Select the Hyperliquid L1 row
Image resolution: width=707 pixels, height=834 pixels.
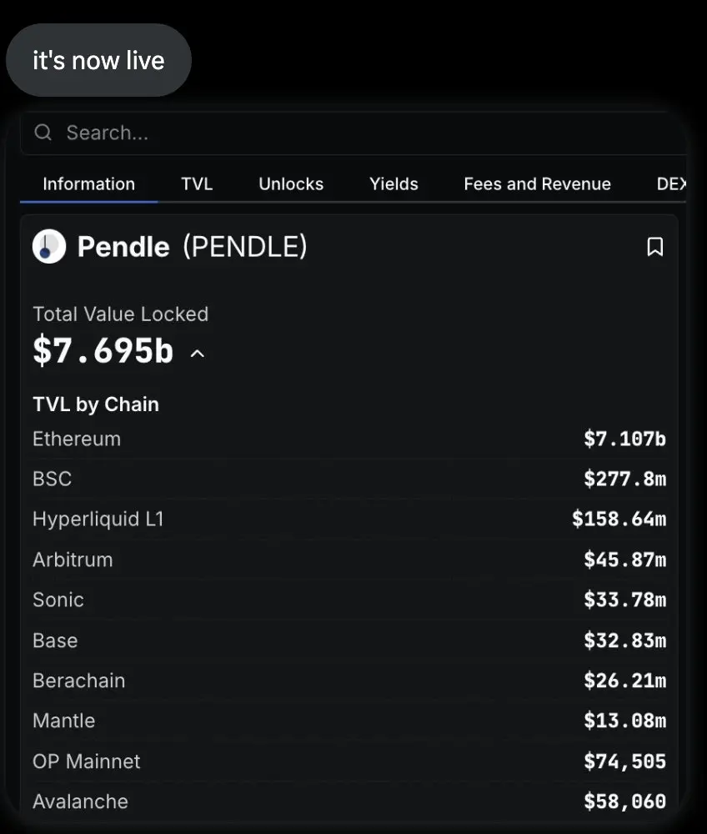click(349, 519)
